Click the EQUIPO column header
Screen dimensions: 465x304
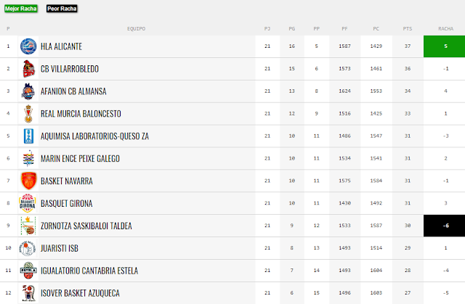click(136, 29)
